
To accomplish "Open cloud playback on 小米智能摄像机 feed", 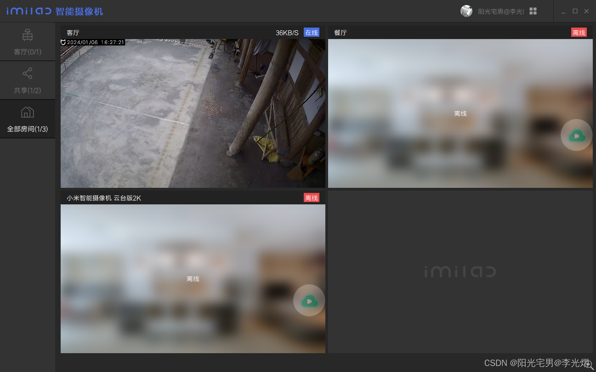I will (309, 301).
